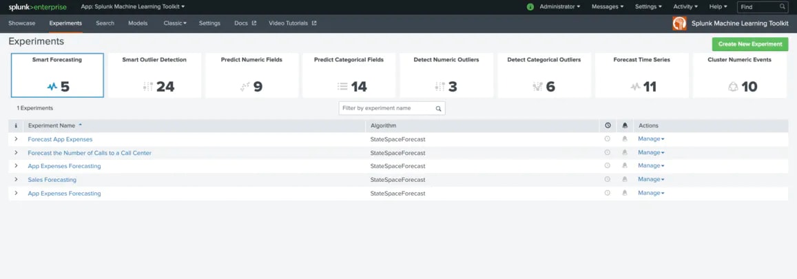Open the external-link Docs item in navigation
797x279 pixels.
(x=245, y=23)
